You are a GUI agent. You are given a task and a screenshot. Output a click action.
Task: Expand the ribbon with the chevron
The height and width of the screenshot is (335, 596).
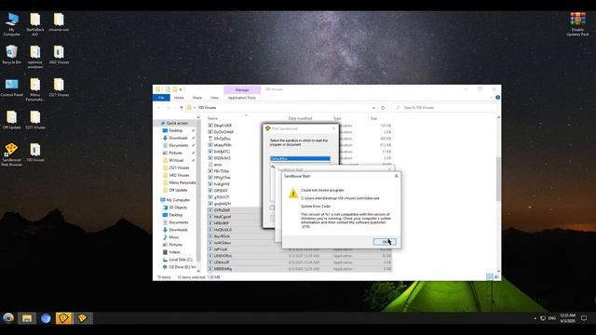[491, 98]
